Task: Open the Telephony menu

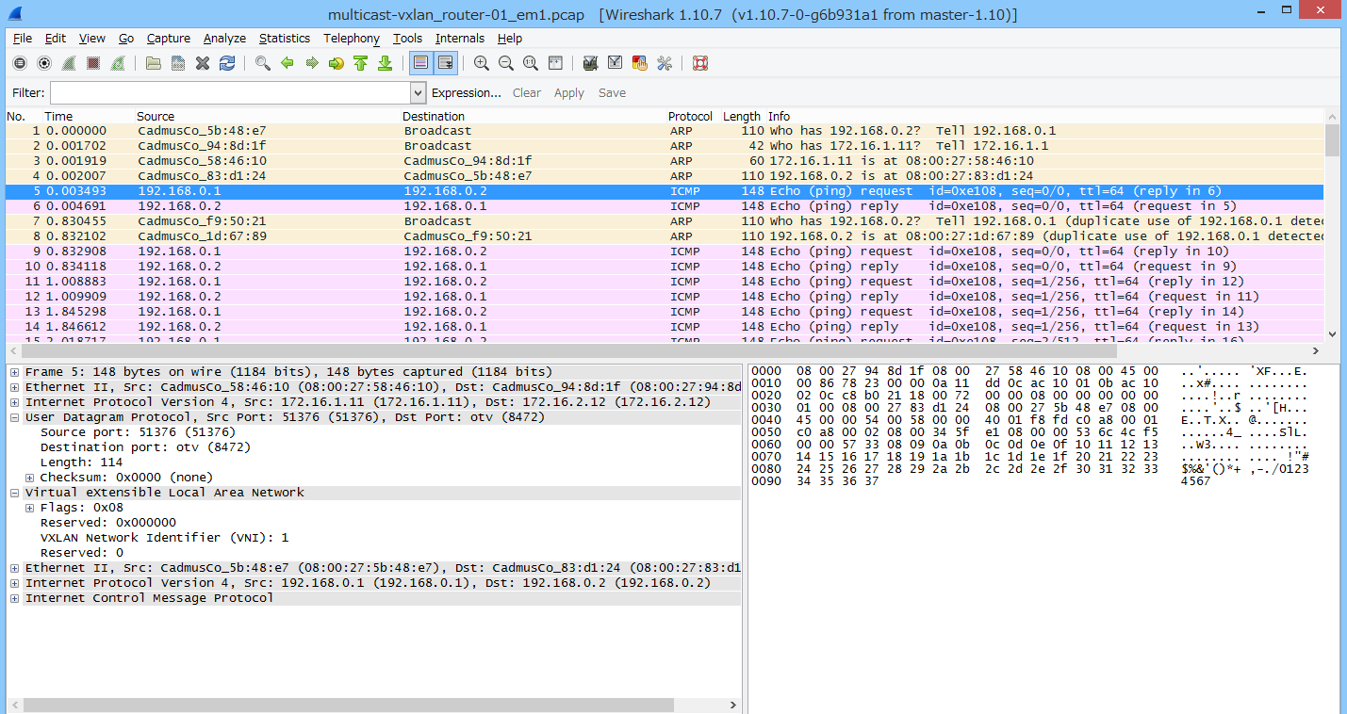Action: click(352, 39)
